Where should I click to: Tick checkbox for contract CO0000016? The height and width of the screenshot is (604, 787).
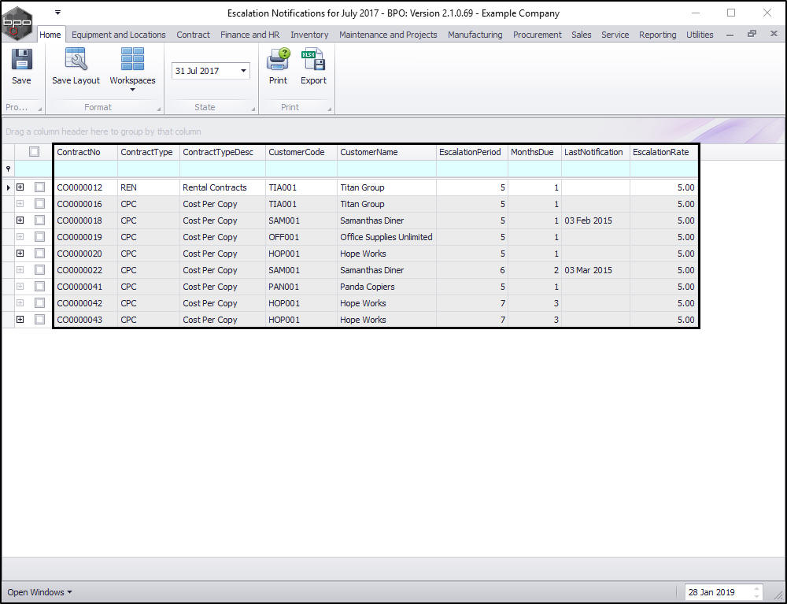point(39,204)
